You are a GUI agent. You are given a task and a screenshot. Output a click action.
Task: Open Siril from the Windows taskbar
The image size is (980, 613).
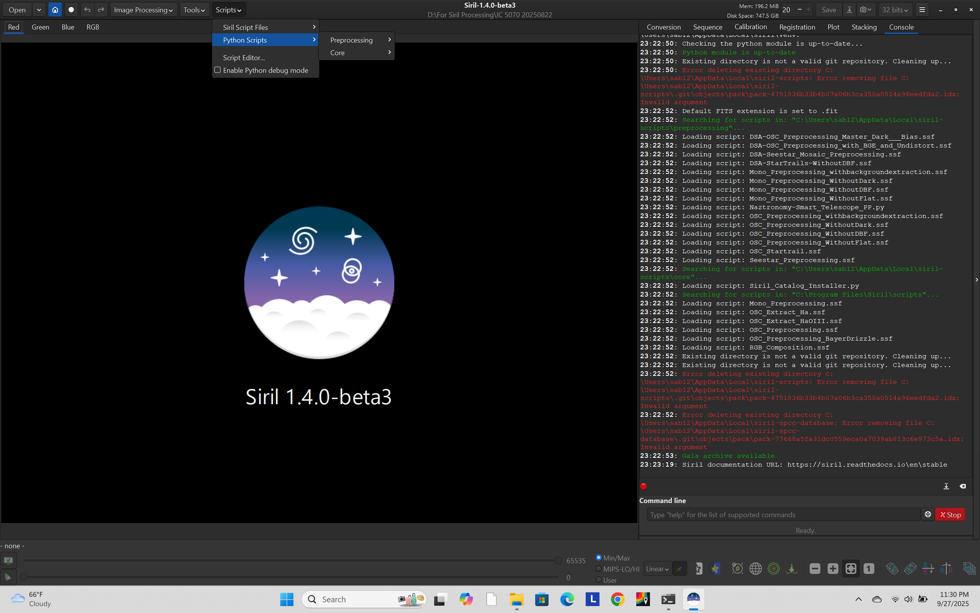[x=693, y=599]
